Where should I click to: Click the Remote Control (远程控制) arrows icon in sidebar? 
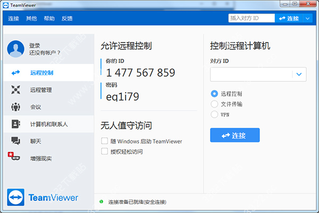click(x=15, y=73)
